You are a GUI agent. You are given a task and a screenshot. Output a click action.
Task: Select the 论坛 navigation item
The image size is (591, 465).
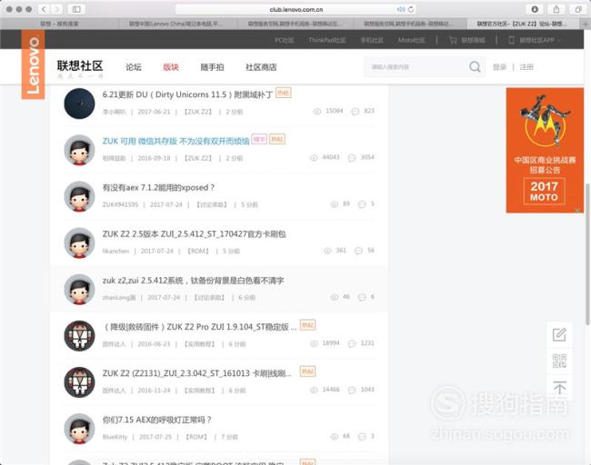coord(134,67)
